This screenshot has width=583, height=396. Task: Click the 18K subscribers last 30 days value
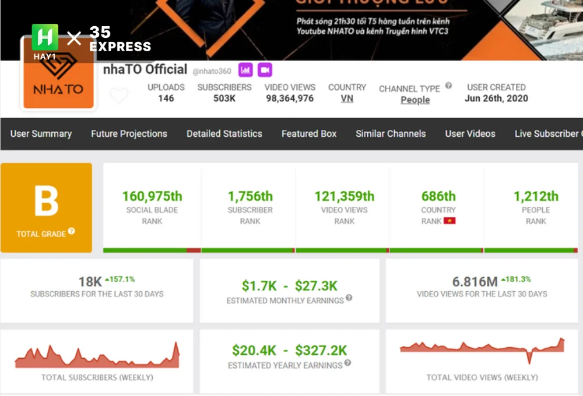click(90, 282)
